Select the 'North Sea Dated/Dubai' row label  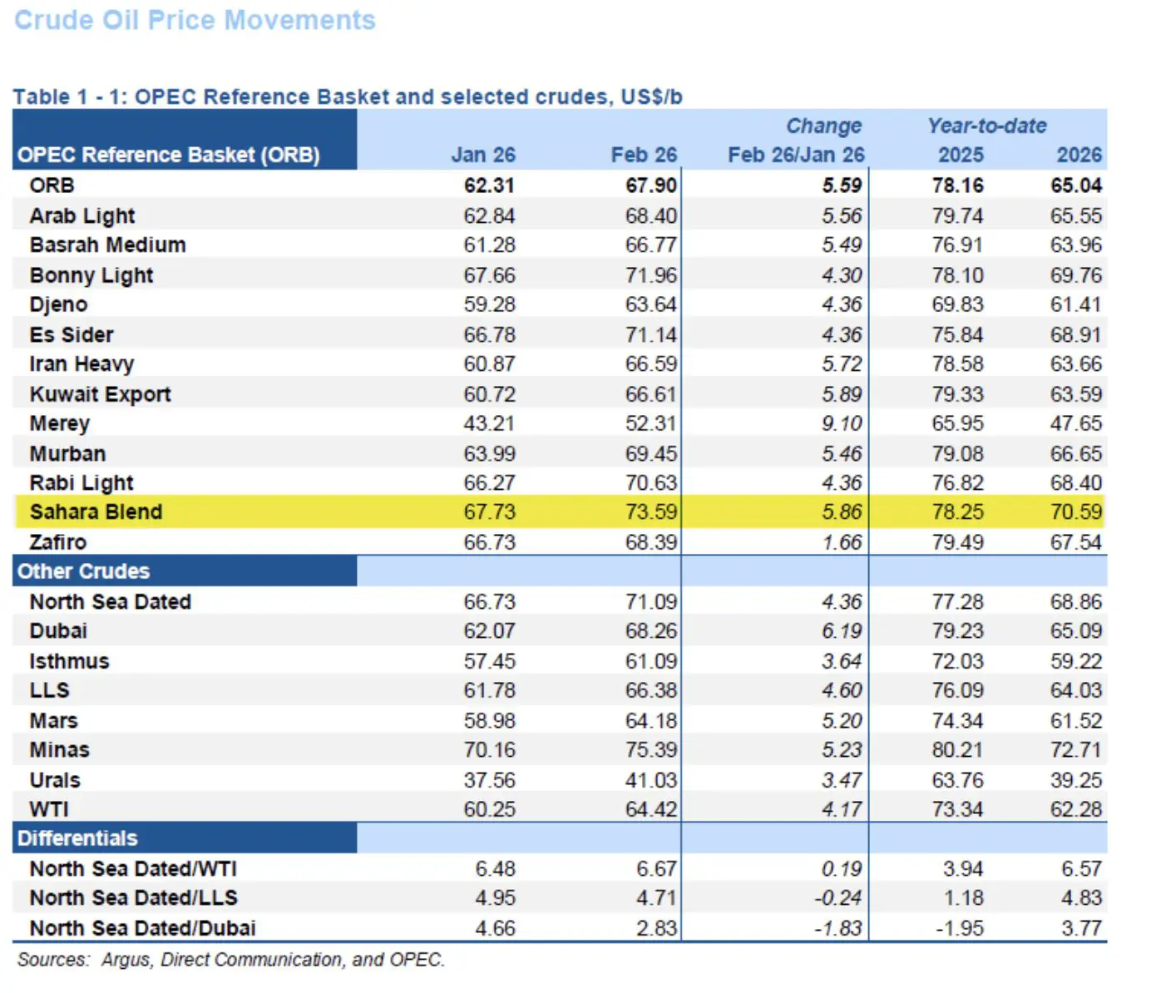tap(142, 928)
